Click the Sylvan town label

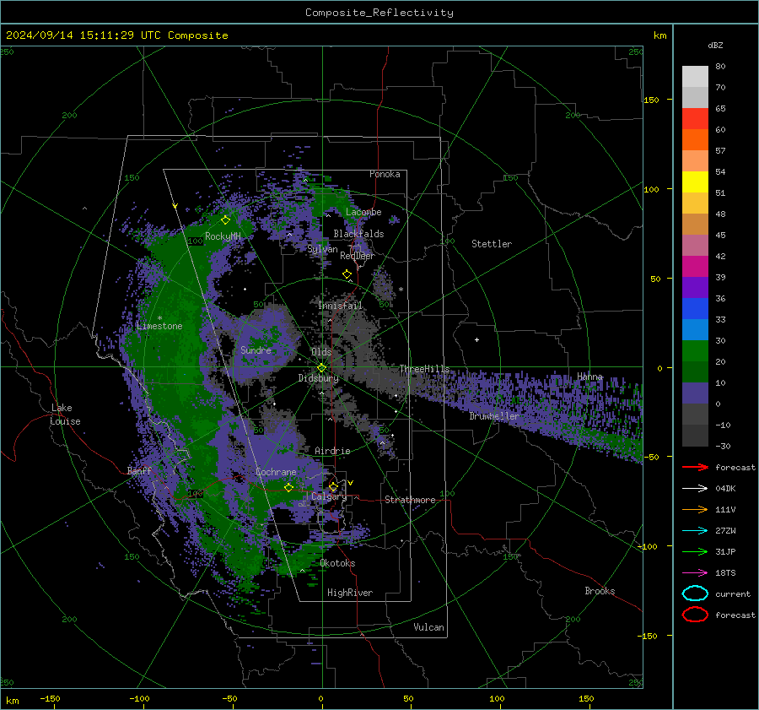coord(322,249)
